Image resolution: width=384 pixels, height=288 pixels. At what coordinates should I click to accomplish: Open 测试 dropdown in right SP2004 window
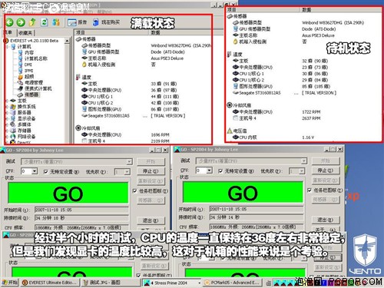point(304,161)
